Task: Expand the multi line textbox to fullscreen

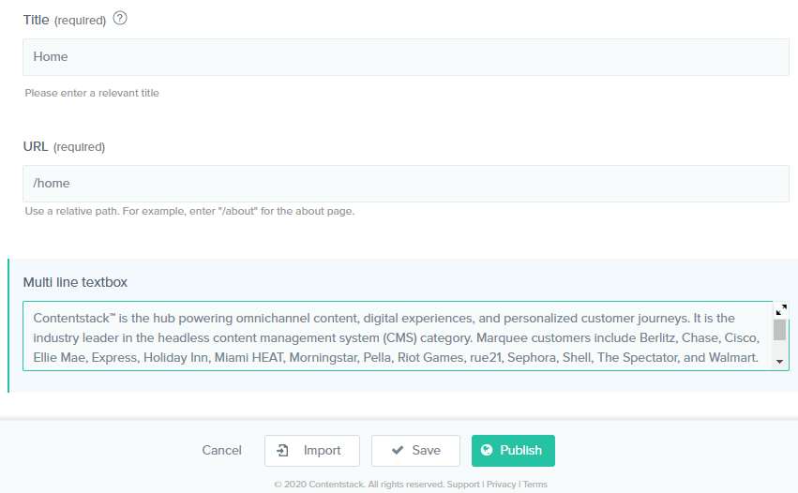Action: (781, 309)
